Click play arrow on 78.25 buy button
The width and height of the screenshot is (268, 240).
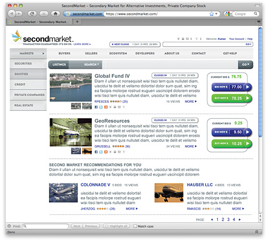[247, 98]
